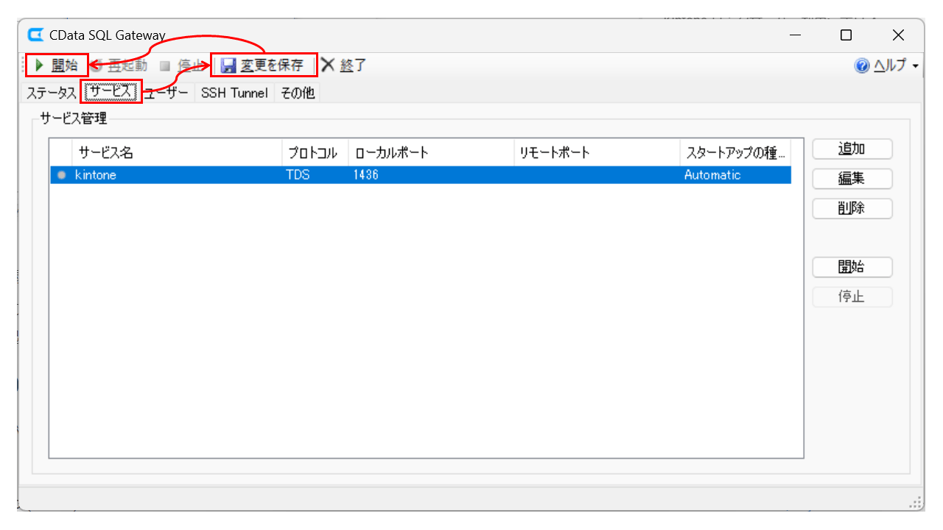
Task: Sort by サービス名 column header
Action: click(x=177, y=153)
